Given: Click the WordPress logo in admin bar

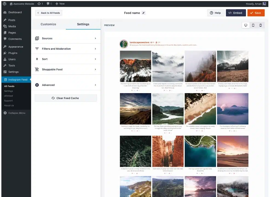Looking at the screenshot, I should click(5, 4).
